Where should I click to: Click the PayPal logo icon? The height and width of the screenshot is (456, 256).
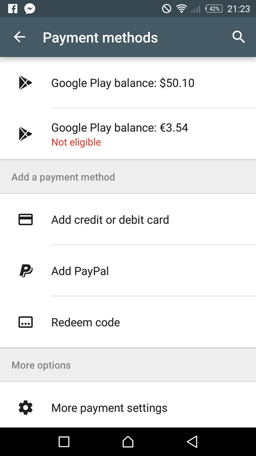point(26,271)
